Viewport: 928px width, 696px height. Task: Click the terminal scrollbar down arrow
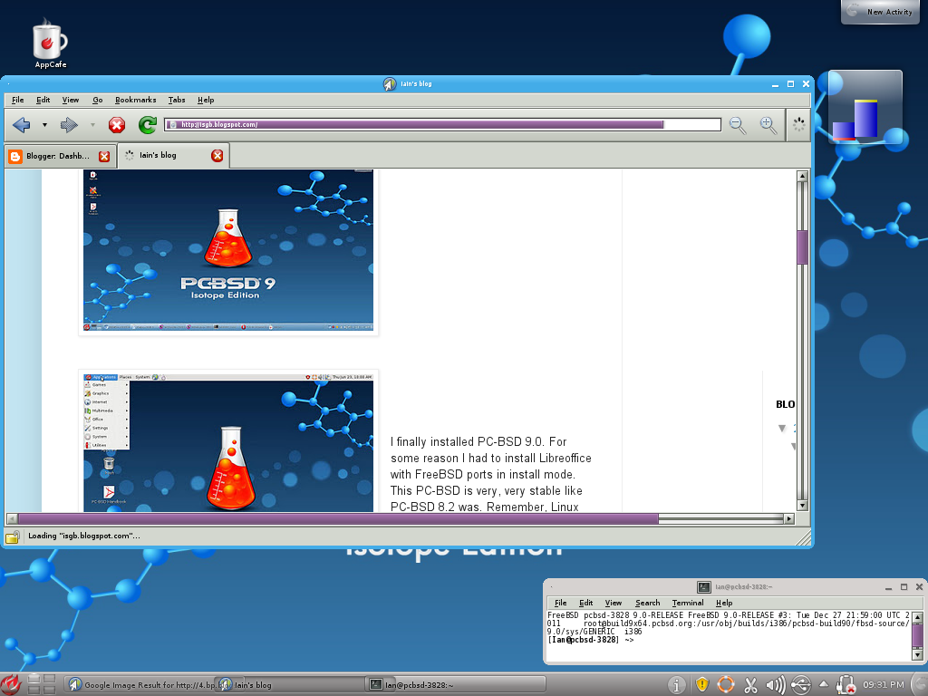[917, 654]
